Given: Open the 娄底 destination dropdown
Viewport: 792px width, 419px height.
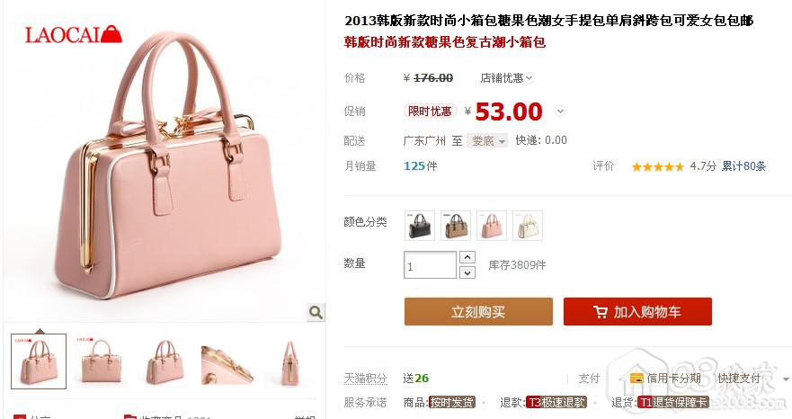Looking at the screenshot, I should click(x=487, y=140).
